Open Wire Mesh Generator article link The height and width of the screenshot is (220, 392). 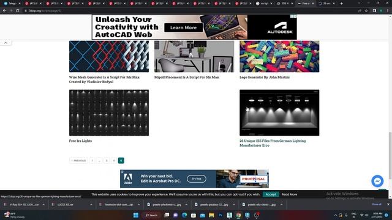point(104,79)
